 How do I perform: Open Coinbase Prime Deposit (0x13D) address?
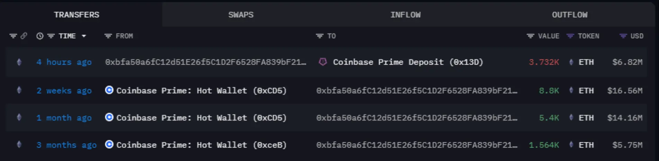click(x=408, y=62)
